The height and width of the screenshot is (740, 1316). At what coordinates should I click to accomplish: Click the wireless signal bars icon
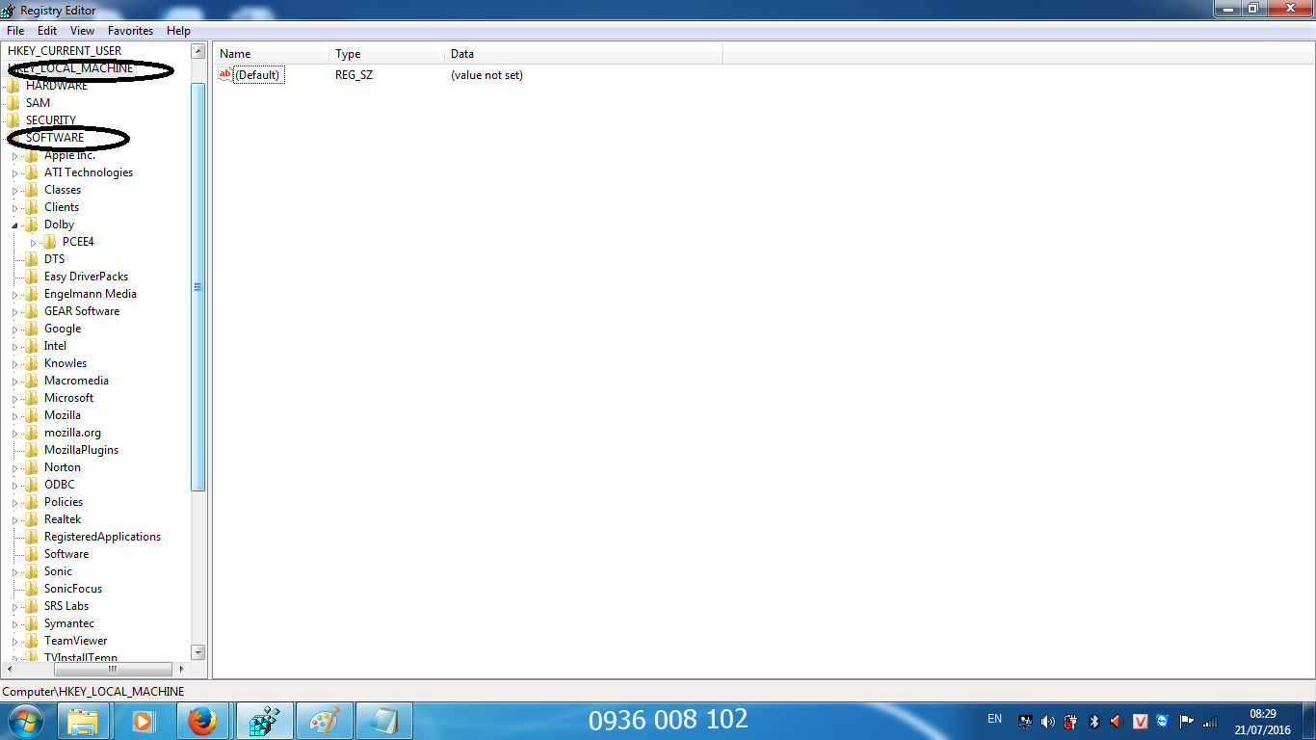tap(1210, 721)
